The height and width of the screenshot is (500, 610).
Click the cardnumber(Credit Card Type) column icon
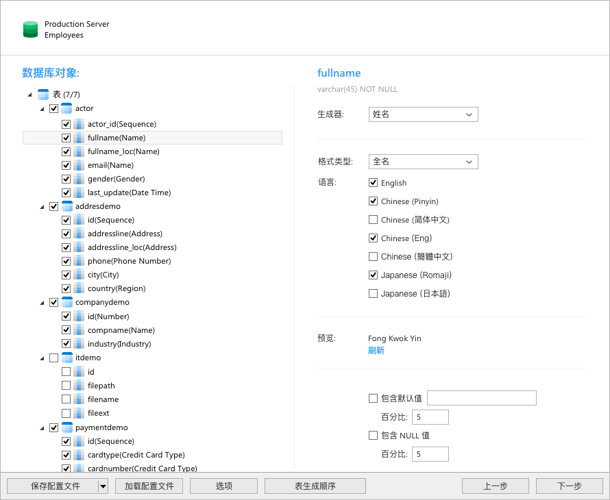point(79,468)
